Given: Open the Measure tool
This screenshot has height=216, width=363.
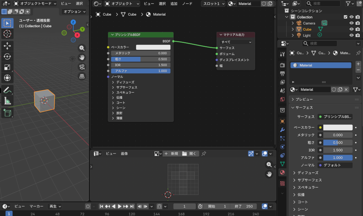Looking at the screenshot, I should [x=8, y=101].
